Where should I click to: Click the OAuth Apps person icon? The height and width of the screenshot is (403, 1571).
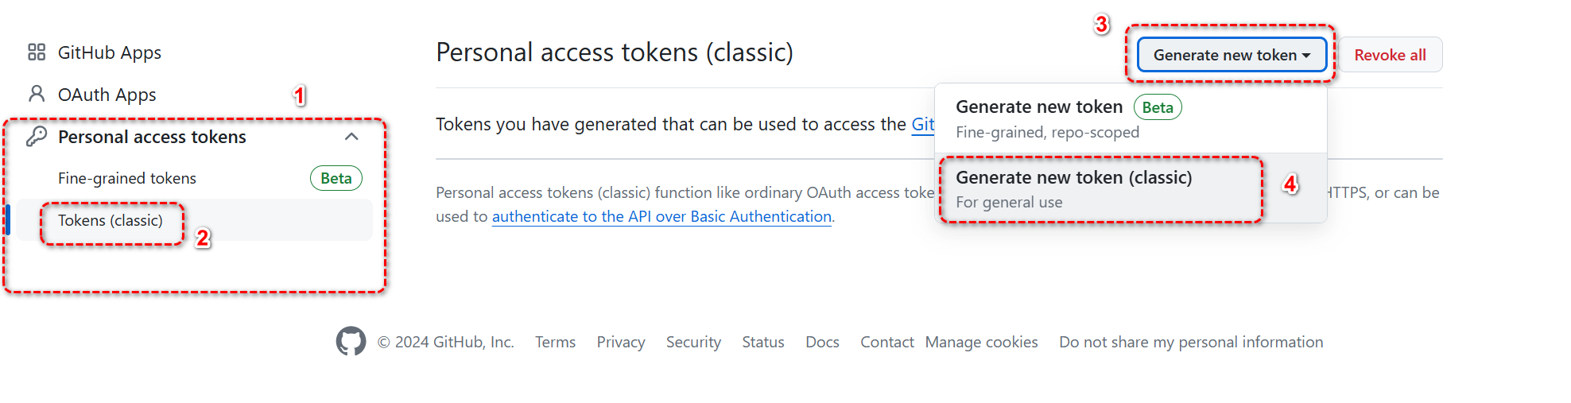point(37,95)
